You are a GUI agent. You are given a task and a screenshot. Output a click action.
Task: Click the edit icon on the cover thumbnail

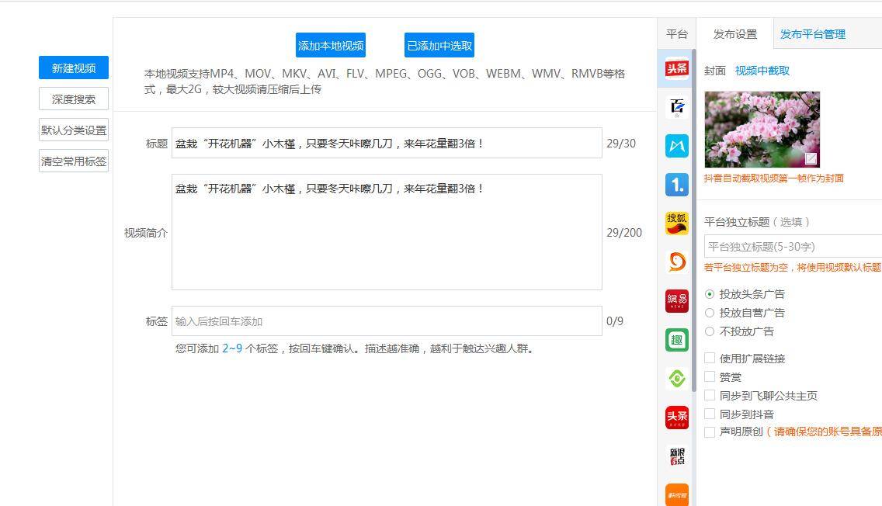[811, 159]
